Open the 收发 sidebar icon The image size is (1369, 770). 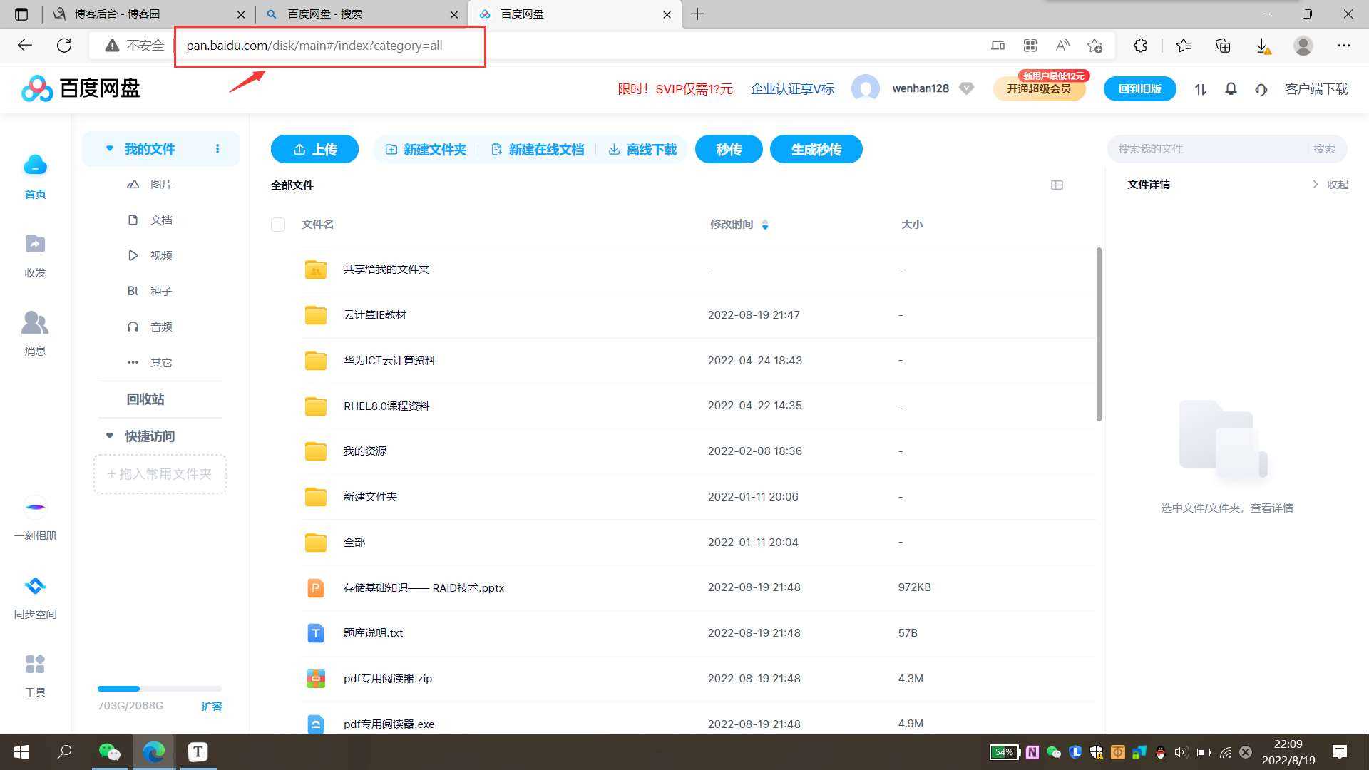point(35,244)
